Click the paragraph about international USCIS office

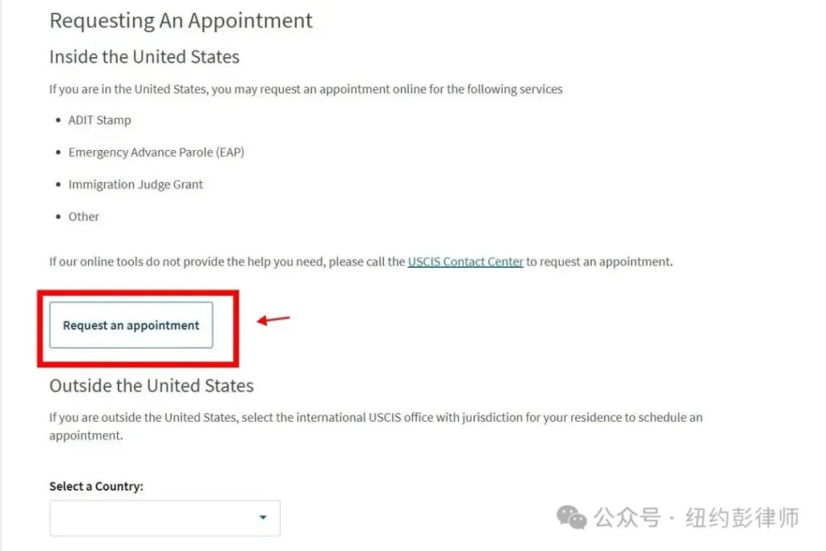pyautogui.click(x=376, y=426)
